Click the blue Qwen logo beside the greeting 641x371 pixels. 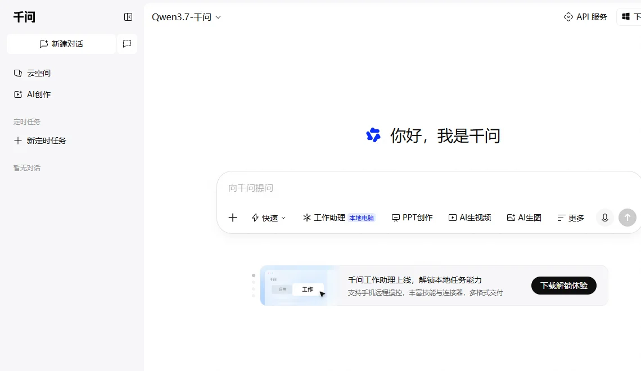coord(373,135)
